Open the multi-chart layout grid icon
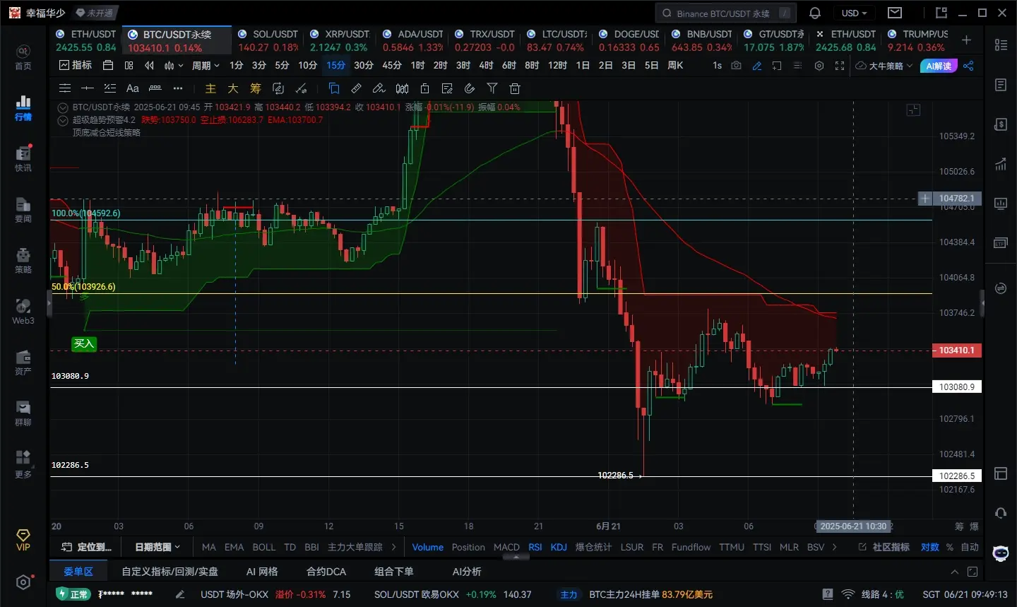1017x607 pixels. click(129, 66)
